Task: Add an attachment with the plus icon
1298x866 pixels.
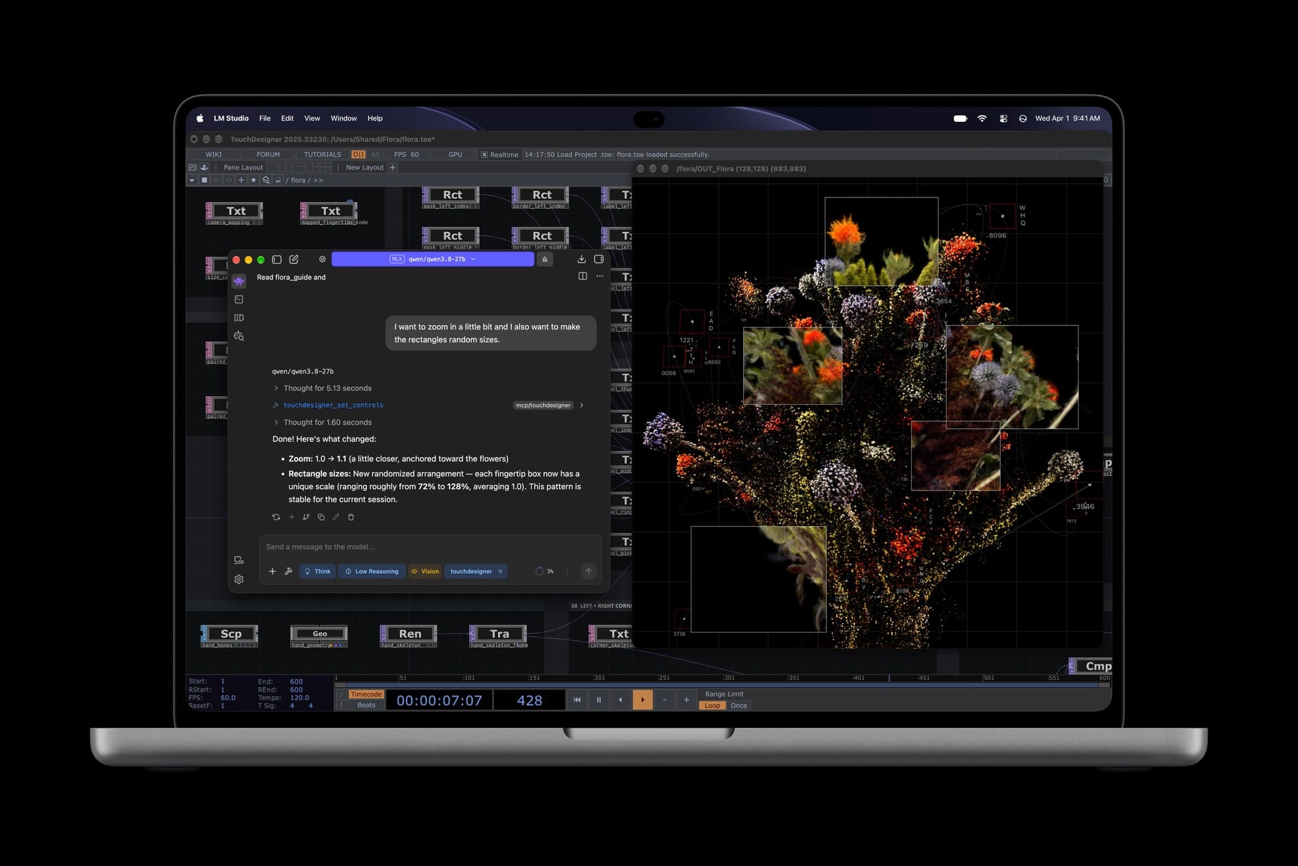Action: pos(272,571)
